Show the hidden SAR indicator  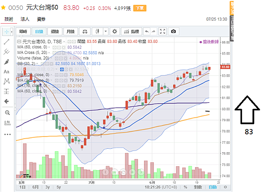pyautogui.click(x=62, y=69)
